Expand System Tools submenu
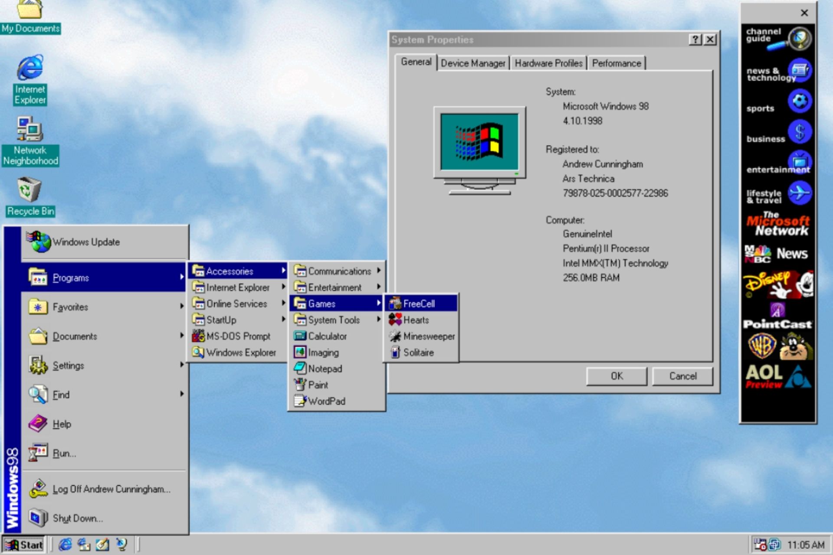Screen dimensions: 833x555 click(337, 320)
